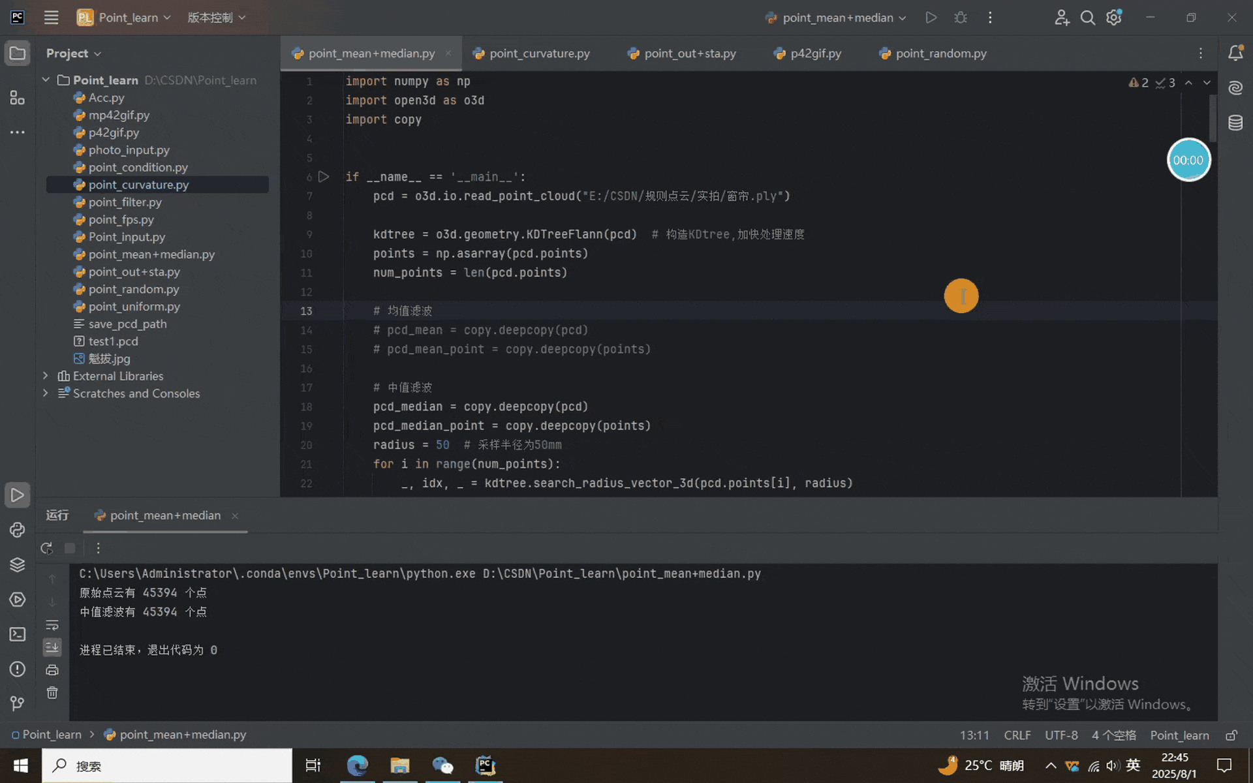Open the Notifications bell icon
This screenshot has height=783, width=1253.
click(1235, 54)
